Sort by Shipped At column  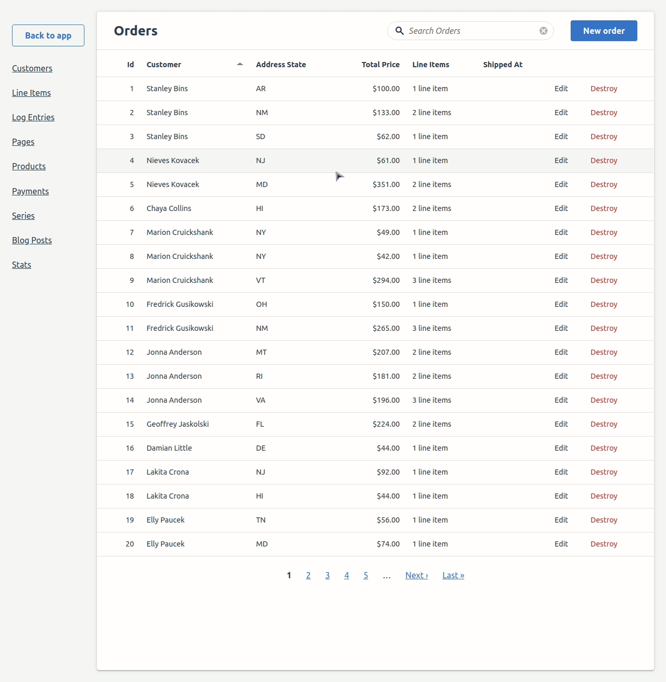[502, 65]
